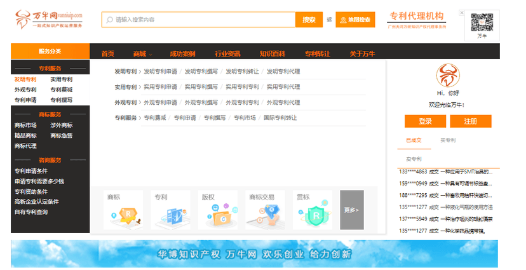Go to 专利转让 in the navigation bar
This screenshot has width=526, height=270.
point(317,53)
